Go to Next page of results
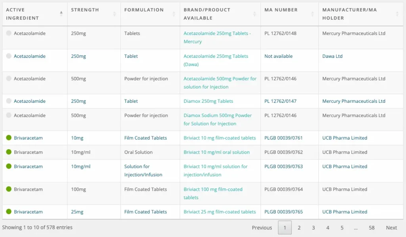 pyautogui.click(x=391, y=228)
